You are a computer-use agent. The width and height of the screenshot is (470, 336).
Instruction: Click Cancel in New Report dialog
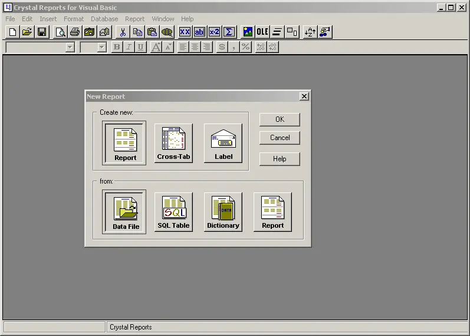tap(280, 138)
